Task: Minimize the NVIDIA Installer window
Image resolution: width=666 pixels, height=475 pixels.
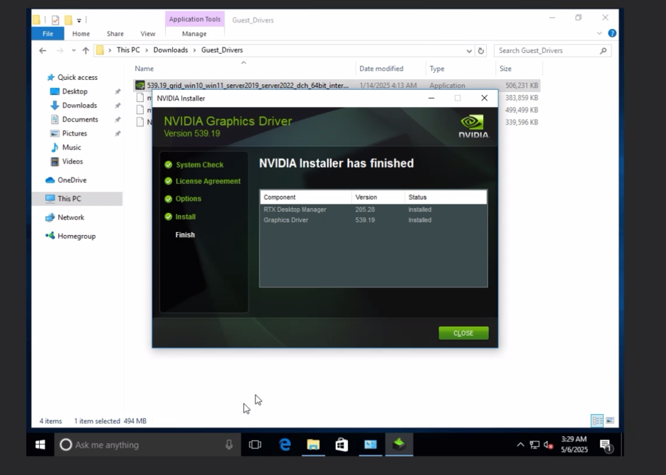Action: click(431, 98)
